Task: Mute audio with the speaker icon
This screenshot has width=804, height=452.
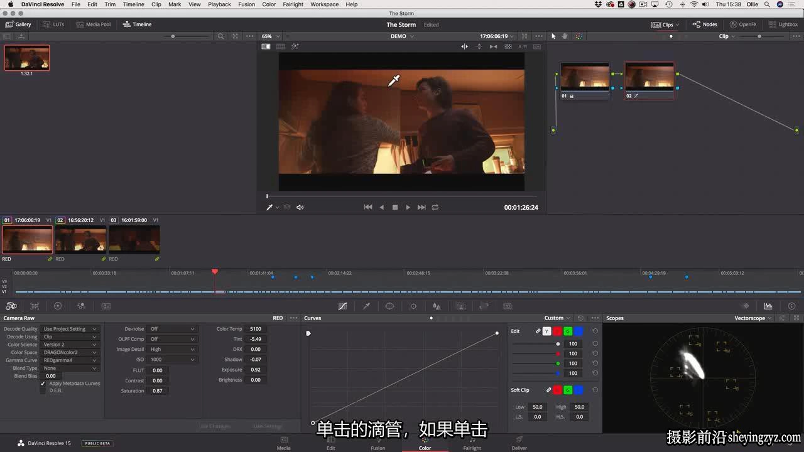Action: [x=300, y=207]
